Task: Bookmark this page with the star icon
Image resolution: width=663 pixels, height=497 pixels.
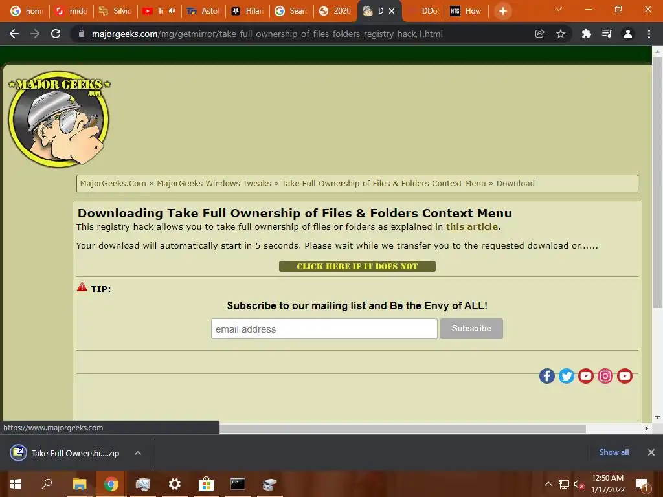Action: (x=561, y=34)
